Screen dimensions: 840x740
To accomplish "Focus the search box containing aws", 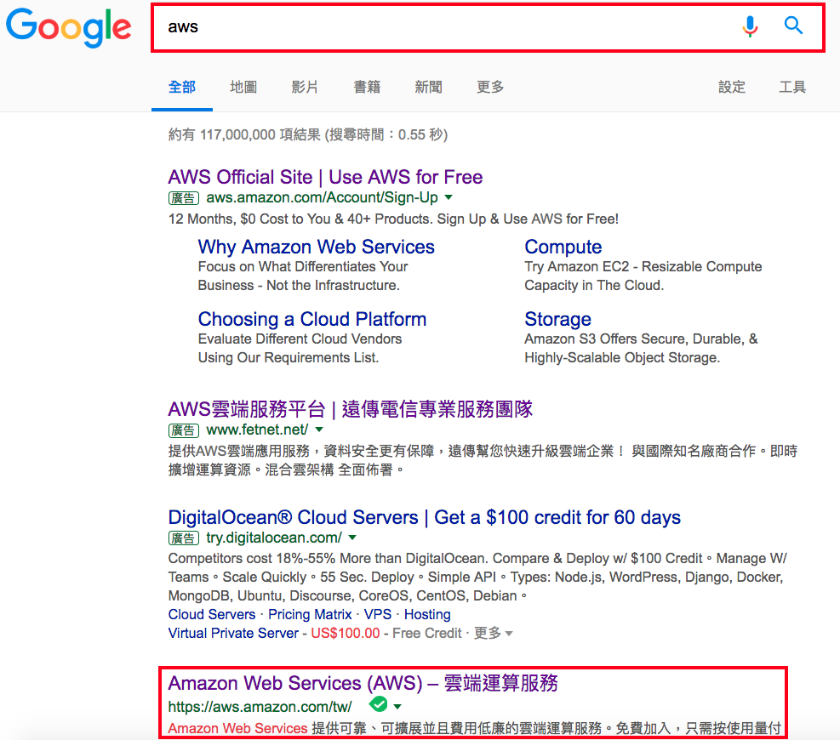I will 488,27.
